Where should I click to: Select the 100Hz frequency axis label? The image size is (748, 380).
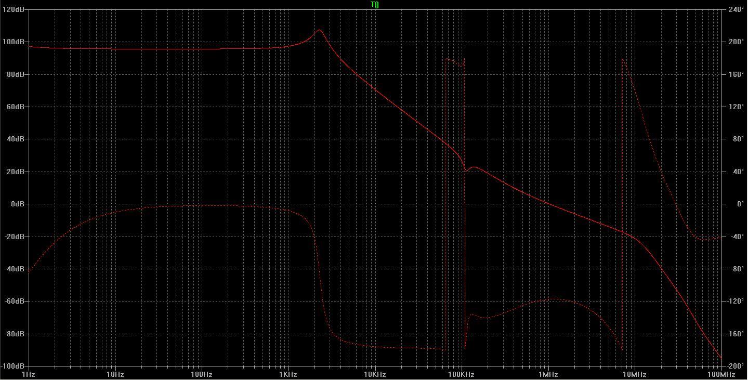[x=202, y=374]
